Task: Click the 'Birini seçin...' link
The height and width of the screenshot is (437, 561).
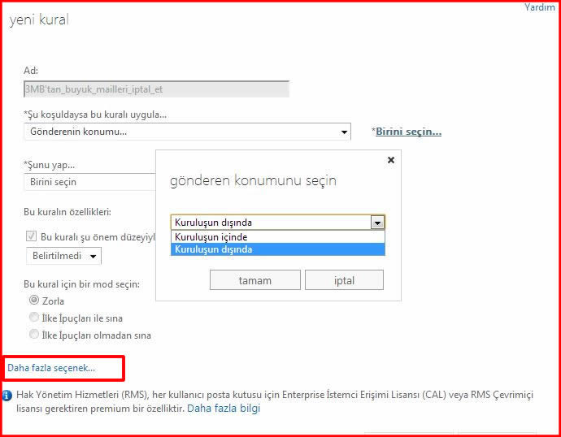Action: coord(408,132)
